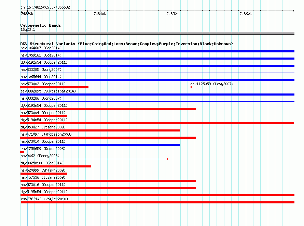
Task: Click the 74840k ruler tick label
Action: 100,14
